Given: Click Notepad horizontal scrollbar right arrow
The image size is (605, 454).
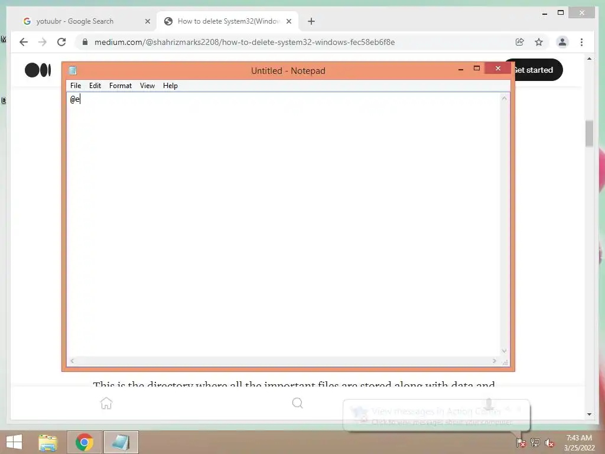Looking at the screenshot, I should pyautogui.click(x=495, y=361).
